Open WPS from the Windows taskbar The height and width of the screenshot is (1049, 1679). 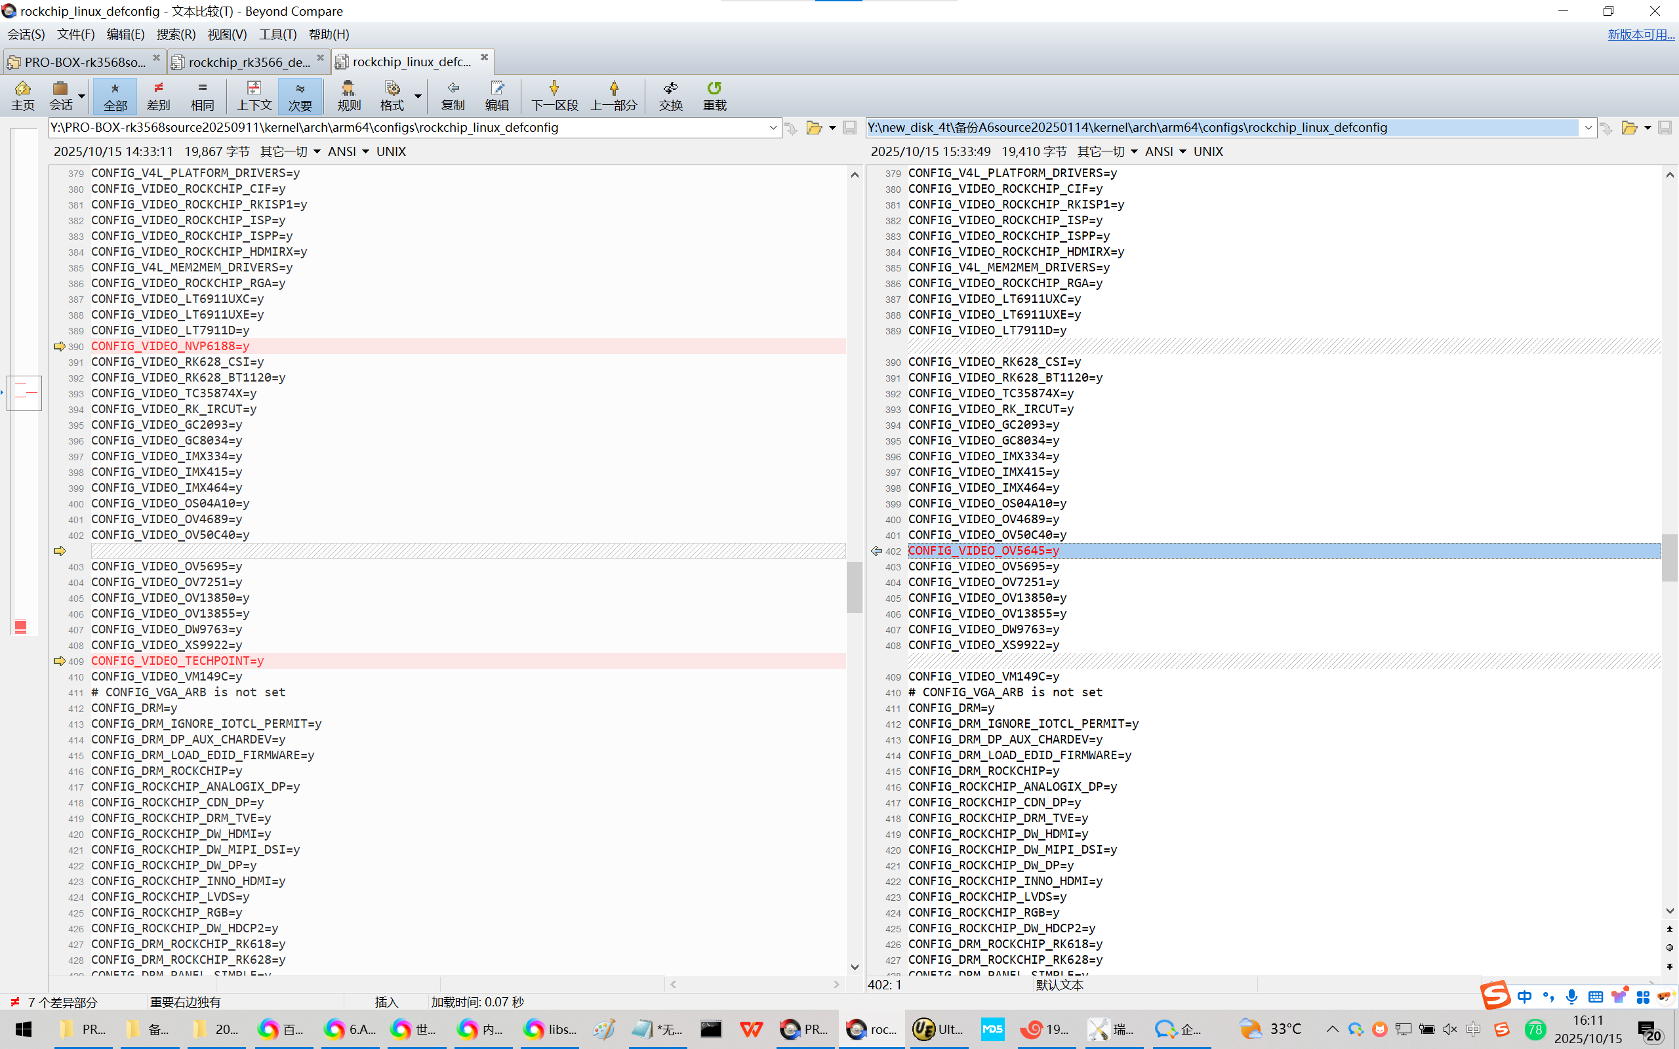click(x=751, y=1029)
